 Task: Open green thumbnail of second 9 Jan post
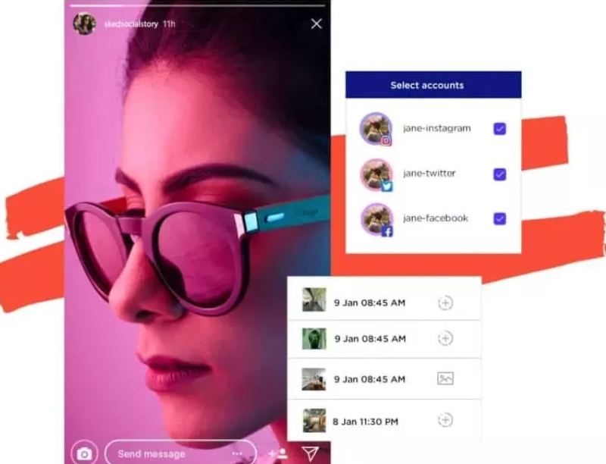[314, 339]
